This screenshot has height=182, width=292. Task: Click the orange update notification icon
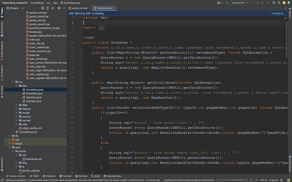(x=284, y=3)
